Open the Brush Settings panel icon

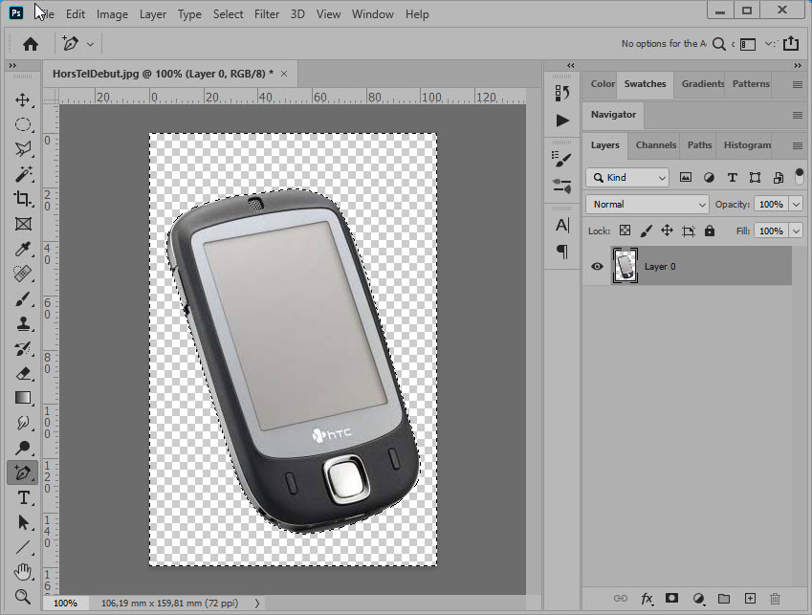pos(561,159)
